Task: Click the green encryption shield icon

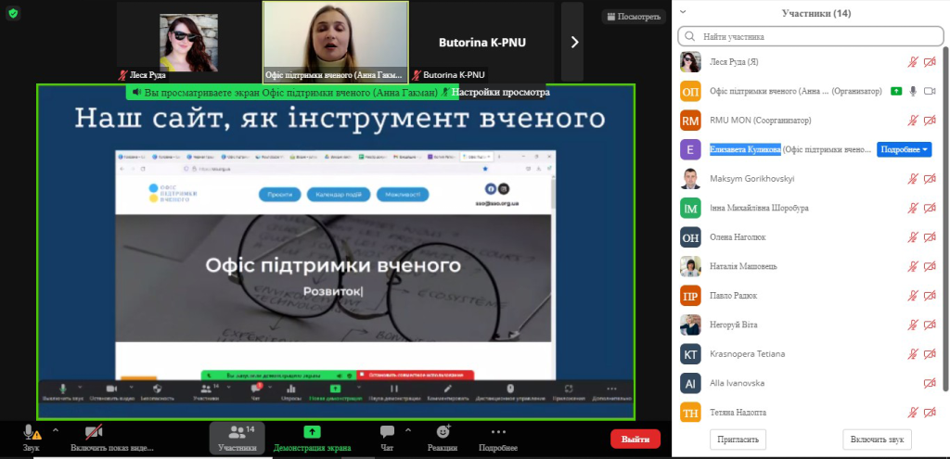Action: (x=13, y=13)
